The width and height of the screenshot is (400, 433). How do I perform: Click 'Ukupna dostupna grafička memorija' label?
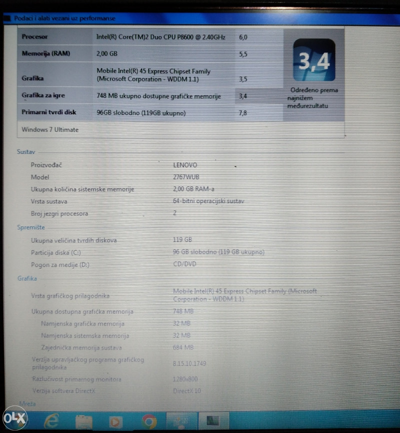coord(82,312)
